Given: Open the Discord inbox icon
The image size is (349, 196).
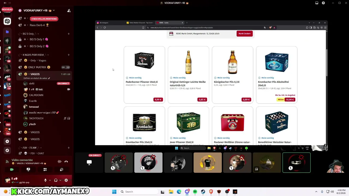Looking at the screenshot, I should click(317, 3).
